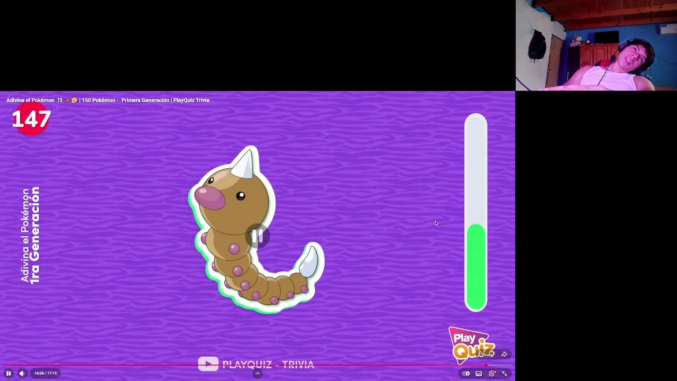Mute the video with the speaker icon
Screen dimensions: 677x381
22,374
